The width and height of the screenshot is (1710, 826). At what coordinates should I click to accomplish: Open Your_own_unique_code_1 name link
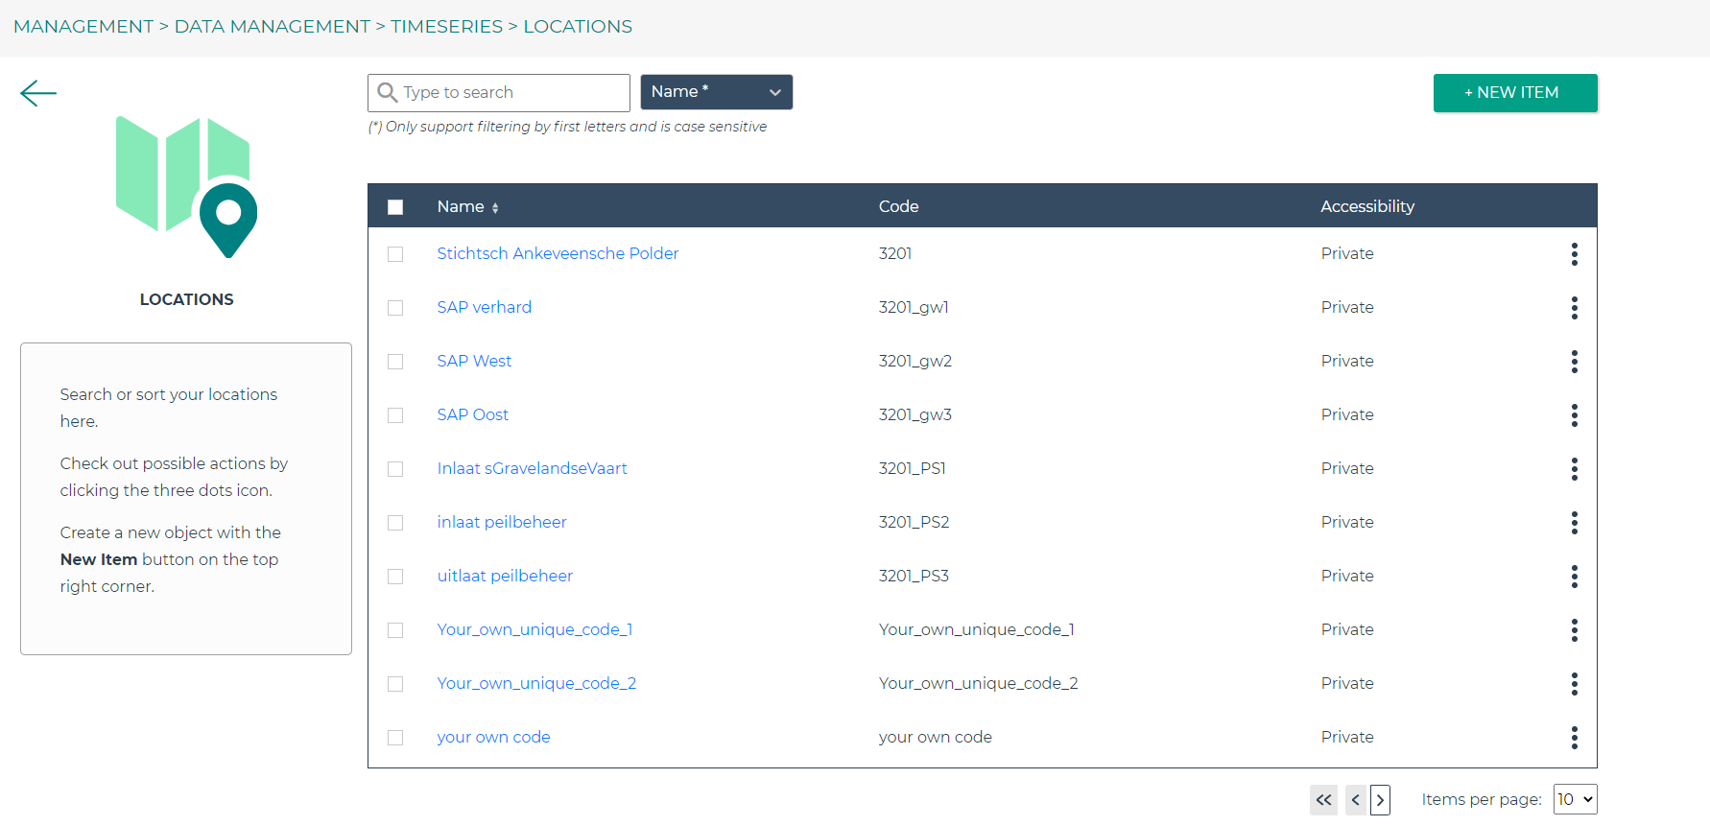pos(534,629)
